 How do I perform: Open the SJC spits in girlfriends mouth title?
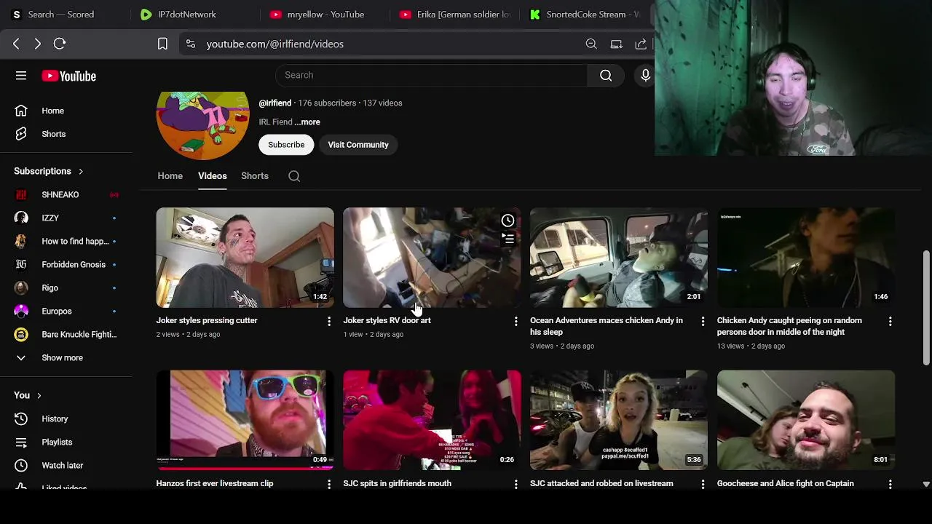click(397, 483)
